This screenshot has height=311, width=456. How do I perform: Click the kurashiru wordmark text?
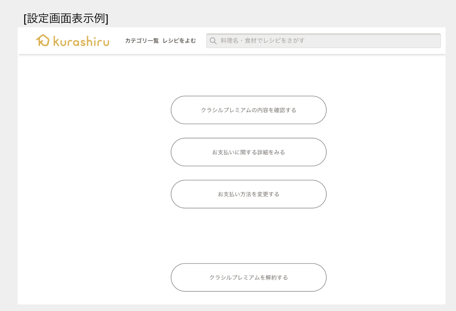81,41
